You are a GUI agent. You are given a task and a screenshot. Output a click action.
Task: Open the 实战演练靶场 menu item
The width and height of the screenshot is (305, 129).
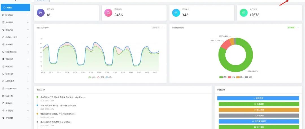pyautogui.click(x=16, y=89)
